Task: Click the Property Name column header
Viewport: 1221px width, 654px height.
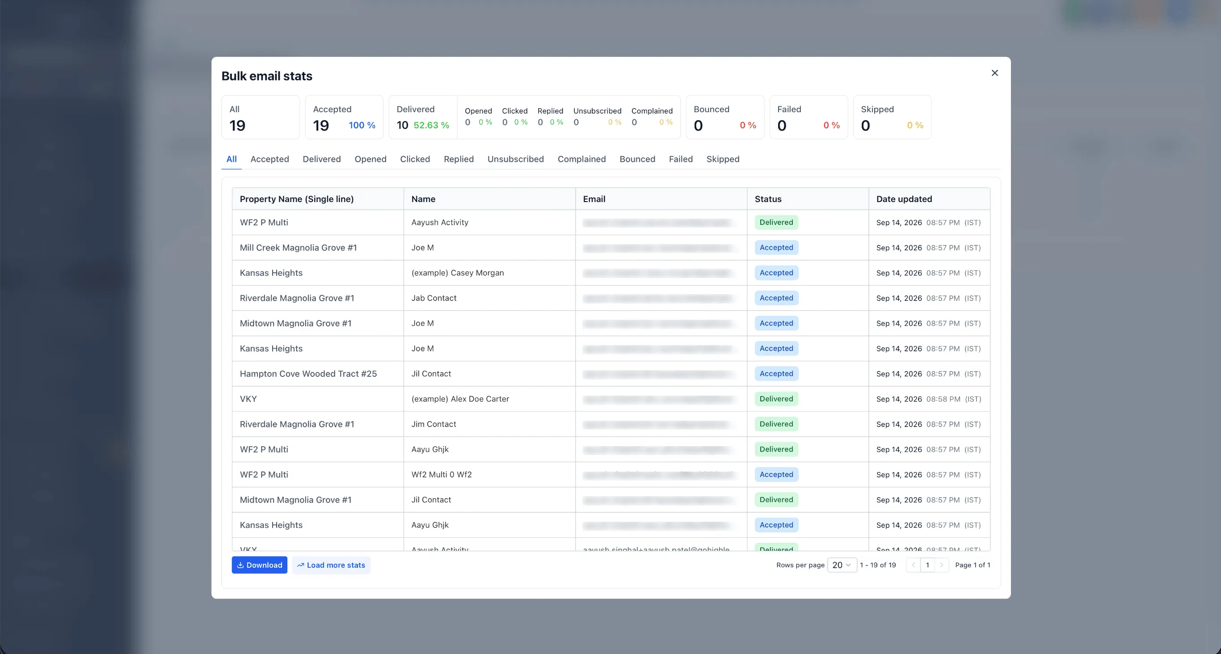Action: (318, 199)
